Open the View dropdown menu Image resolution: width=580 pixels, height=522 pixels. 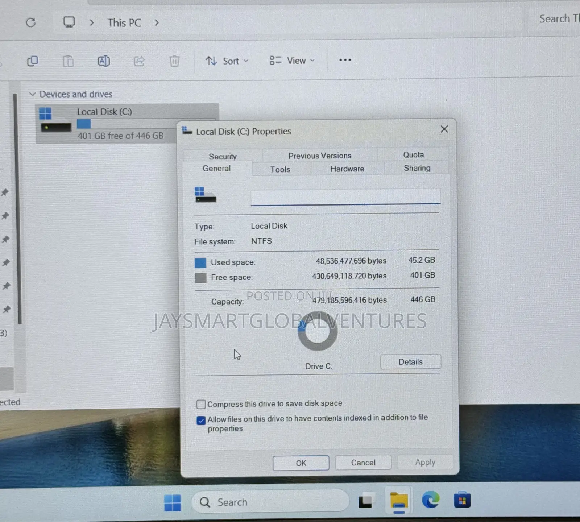tap(292, 61)
